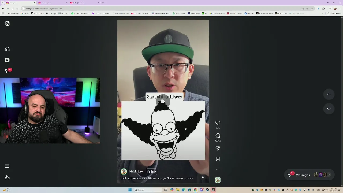Open the three-dot options for the reel
This screenshot has width=343, height=193.
coord(218,169)
